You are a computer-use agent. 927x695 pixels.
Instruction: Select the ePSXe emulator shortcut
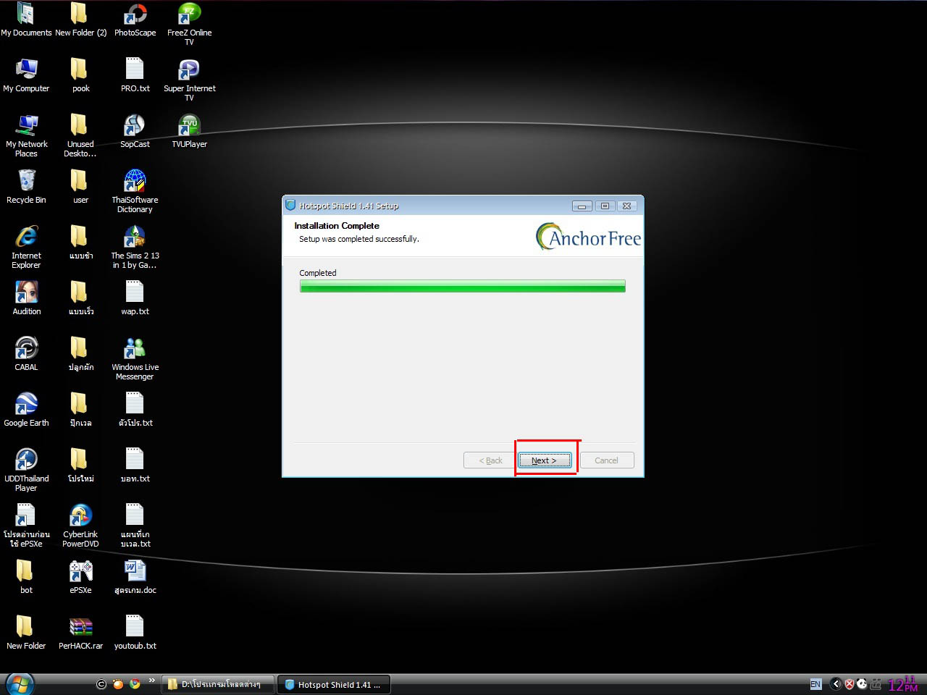pos(80,577)
